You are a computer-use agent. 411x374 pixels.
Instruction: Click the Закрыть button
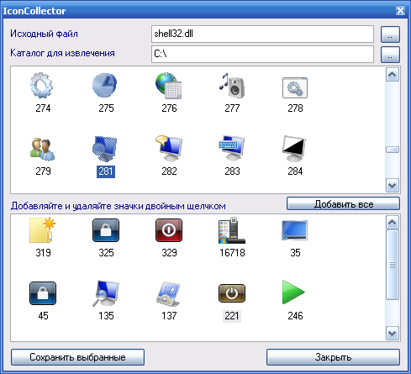click(333, 357)
